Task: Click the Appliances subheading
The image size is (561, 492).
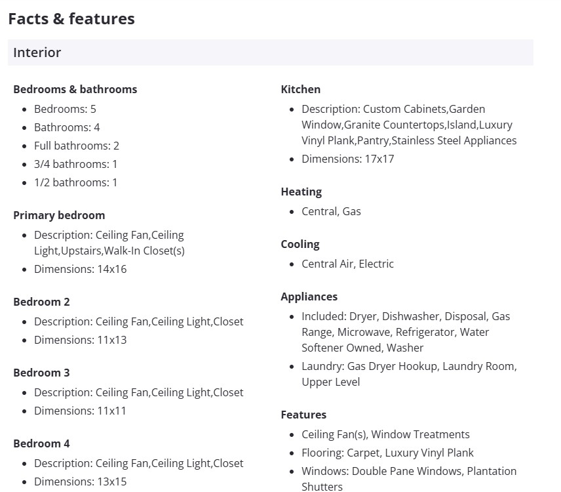Action: pyautogui.click(x=309, y=297)
